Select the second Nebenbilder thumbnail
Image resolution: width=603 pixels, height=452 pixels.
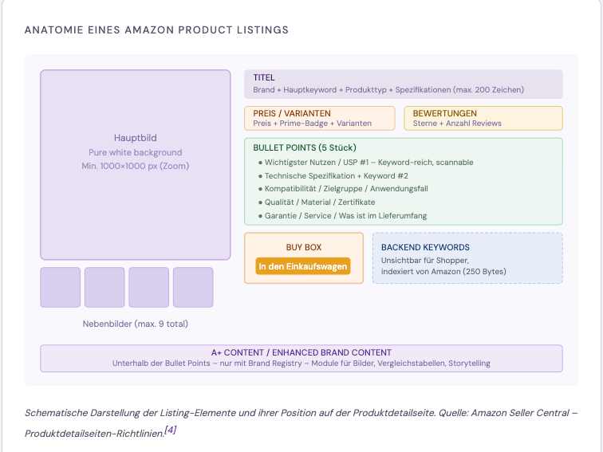point(104,288)
